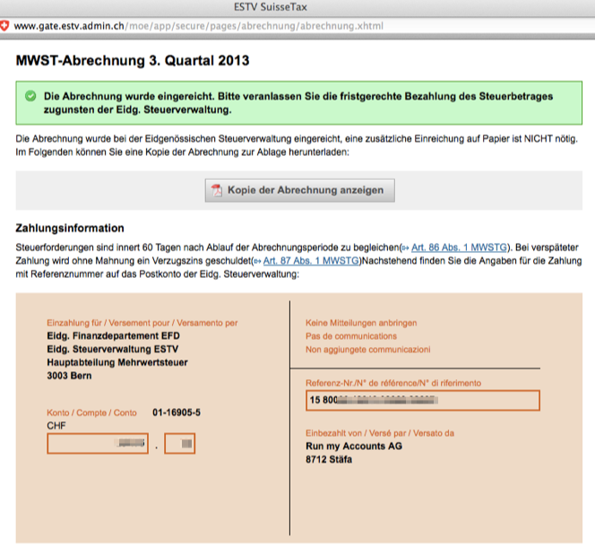The width and height of the screenshot is (595, 546).
Task: Click Eidg. Finanzdepartement EFD line
Action: tap(114, 336)
